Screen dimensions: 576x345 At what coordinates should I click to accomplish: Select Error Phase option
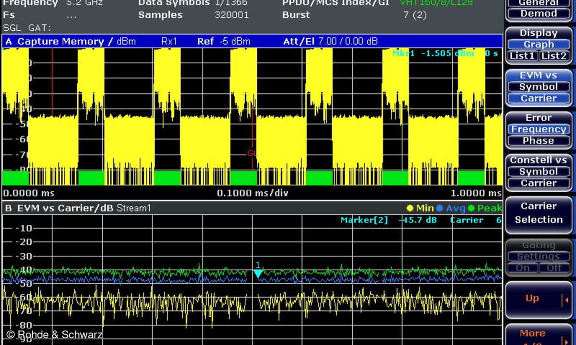pyautogui.click(x=539, y=140)
